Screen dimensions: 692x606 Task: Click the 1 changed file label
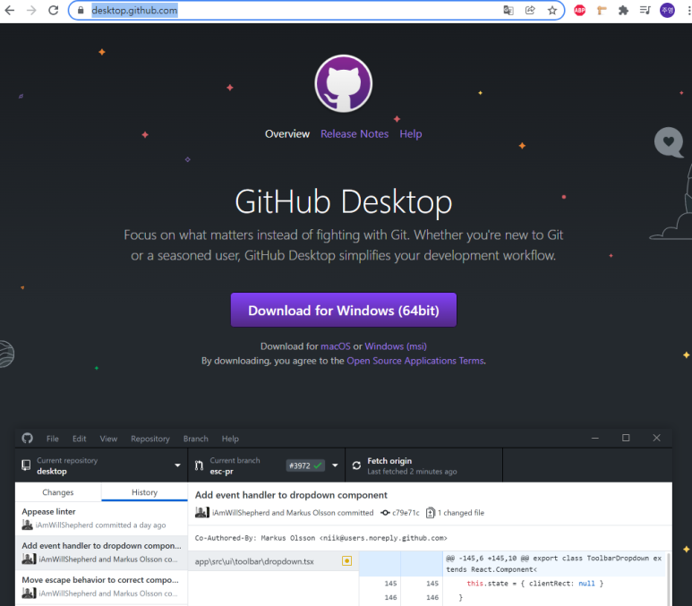click(461, 512)
